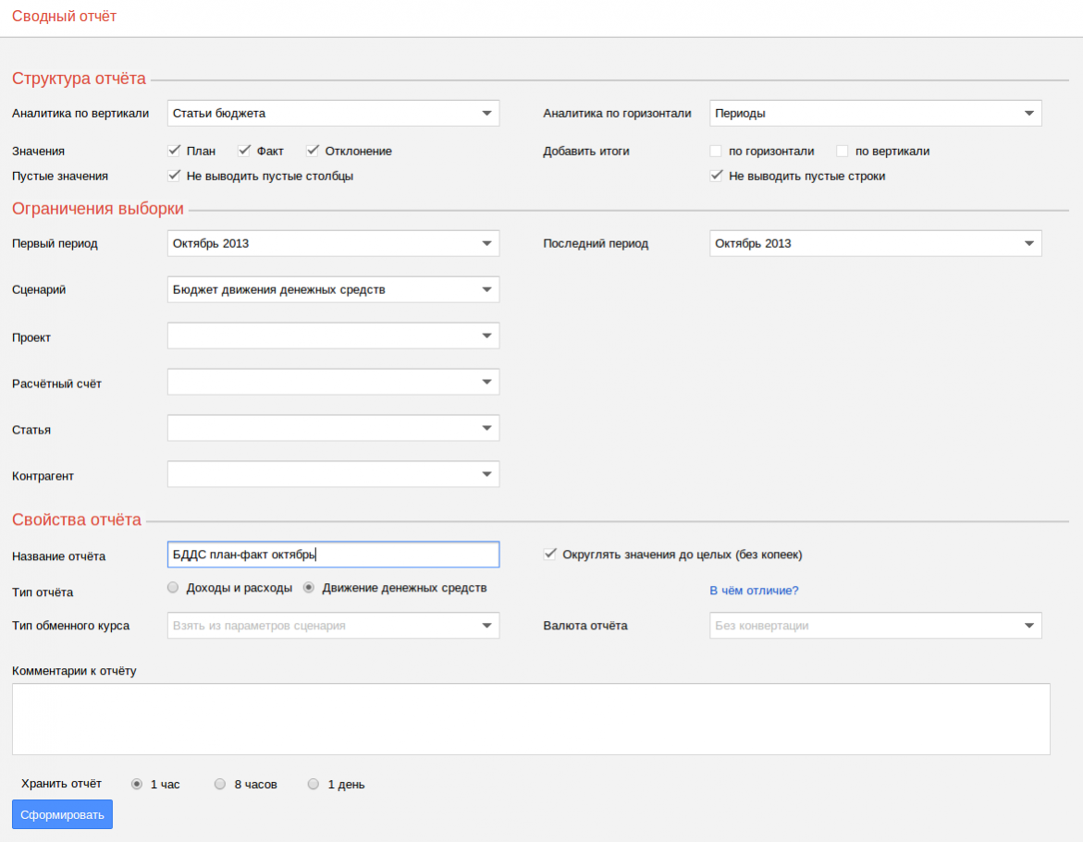Click the Название отчёта text field
This screenshot has width=1083, height=842.
pyautogui.click(x=333, y=555)
